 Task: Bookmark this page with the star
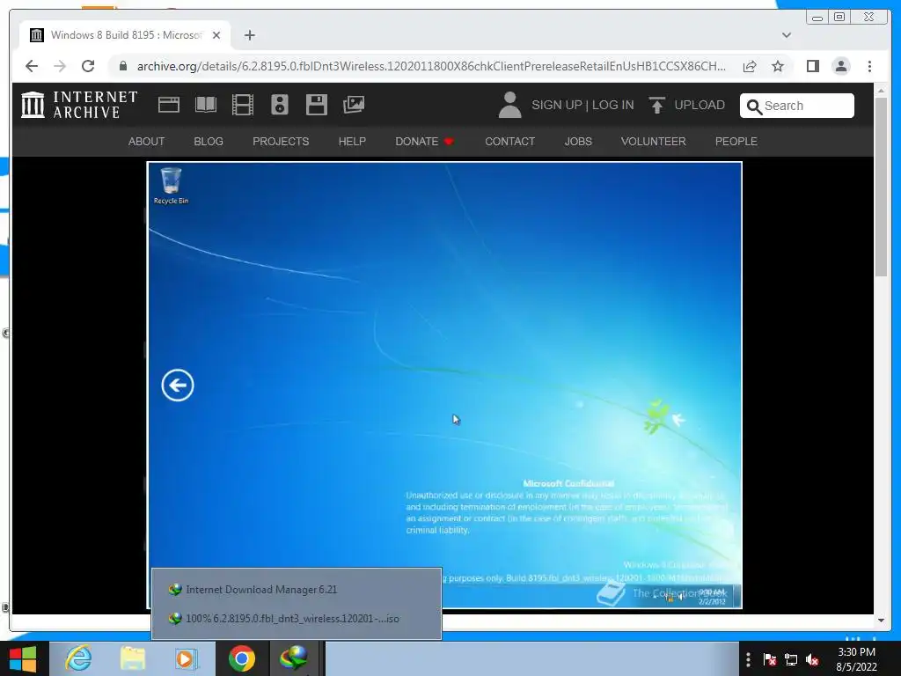pyautogui.click(x=778, y=66)
